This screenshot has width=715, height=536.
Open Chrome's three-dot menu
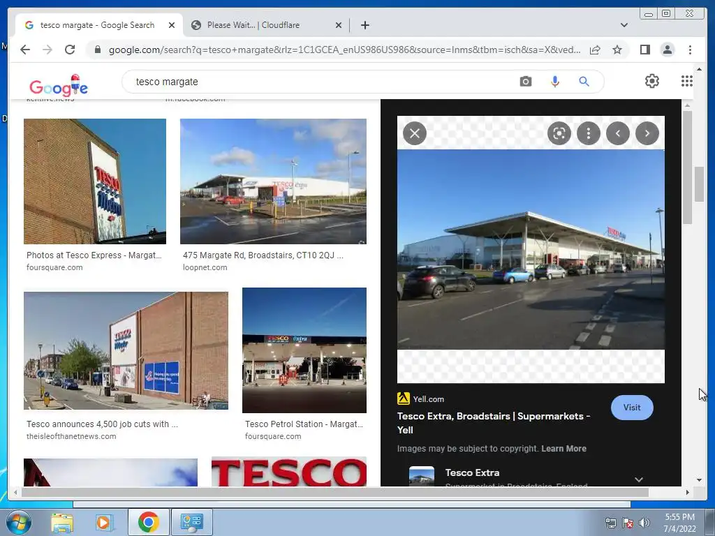point(690,50)
